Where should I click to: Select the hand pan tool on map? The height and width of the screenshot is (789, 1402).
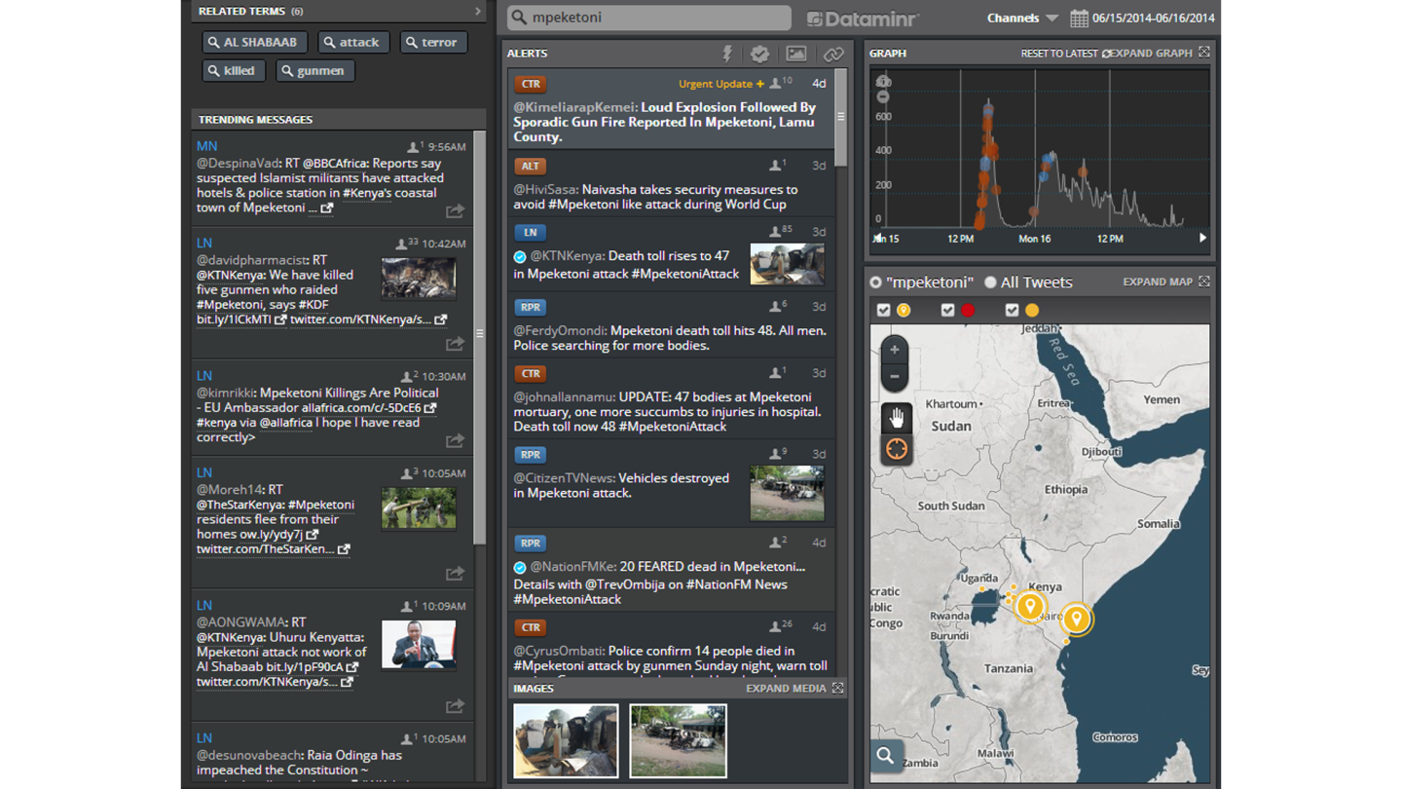click(x=896, y=418)
